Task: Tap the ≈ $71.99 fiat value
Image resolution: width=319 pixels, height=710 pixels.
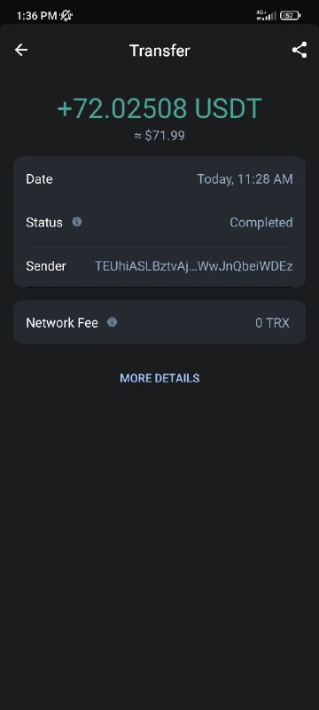Action: 159,136
